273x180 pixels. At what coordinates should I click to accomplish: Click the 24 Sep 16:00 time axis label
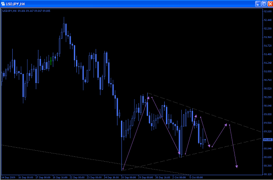[112, 177]
